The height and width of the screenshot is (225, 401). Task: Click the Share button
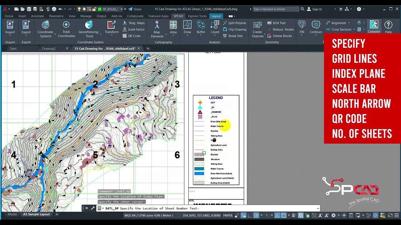135,9
